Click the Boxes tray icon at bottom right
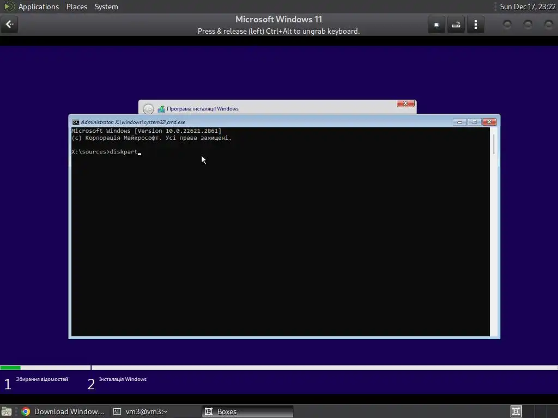This screenshot has height=418, width=558. (x=516, y=411)
